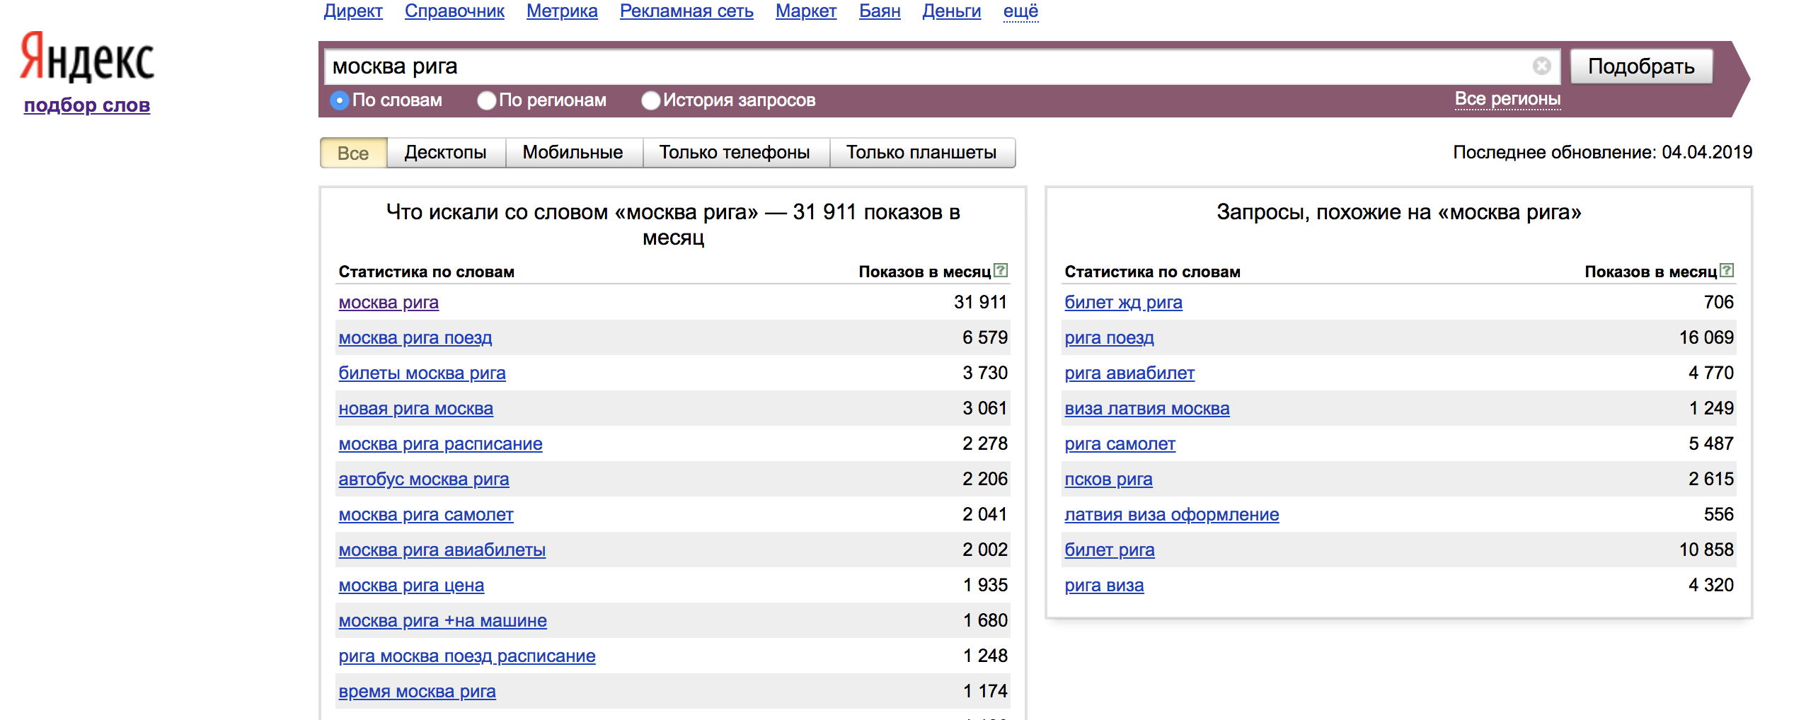Open the similar query 'билет рига'
Screen dimensions: 1806x720
tap(1110, 550)
